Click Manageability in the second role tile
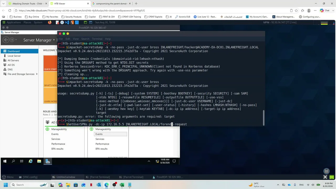Viewport: 336px width, 189px height. (x=103, y=129)
